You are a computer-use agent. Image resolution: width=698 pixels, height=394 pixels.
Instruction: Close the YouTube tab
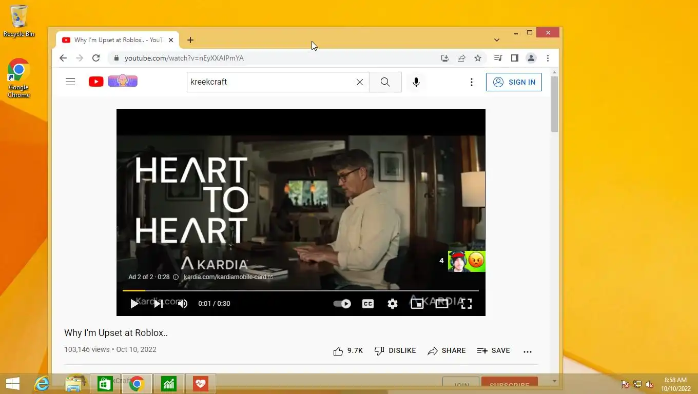(171, 40)
